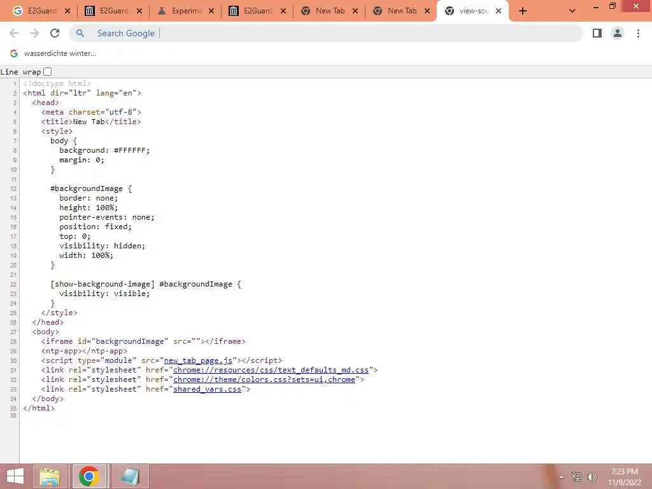This screenshot has width=652, height=489.
Task: Focus the Search Google address bar
Action: click(x=325, y=33)
